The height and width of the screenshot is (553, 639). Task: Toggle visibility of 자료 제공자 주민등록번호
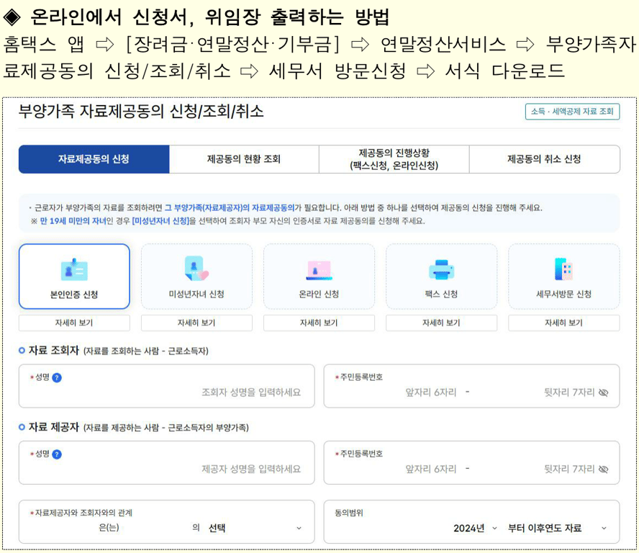tap(604, 469)
